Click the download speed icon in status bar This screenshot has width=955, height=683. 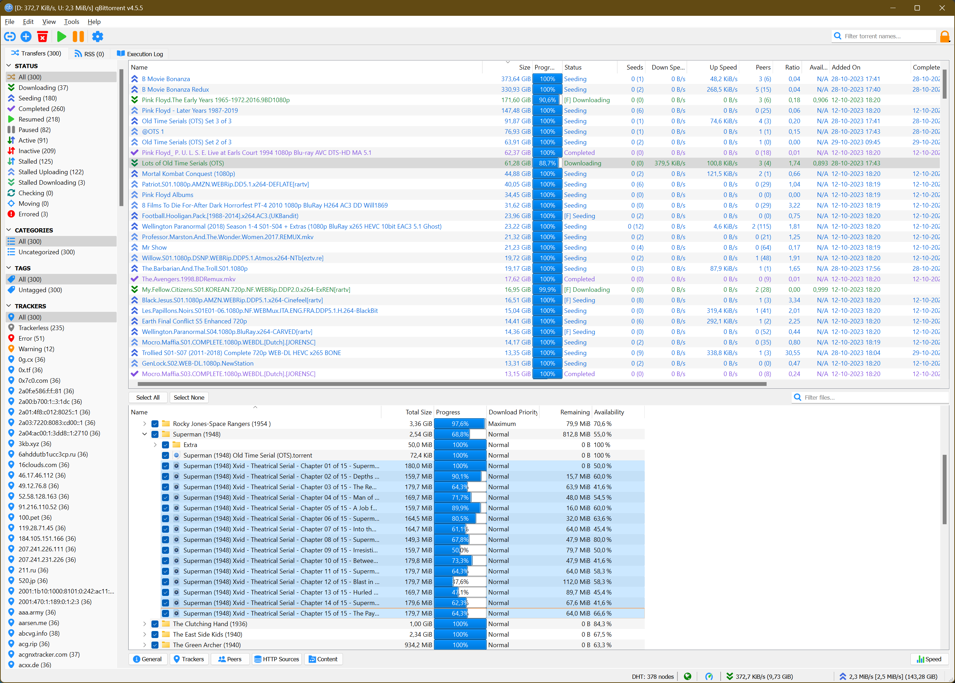coord(729,676)
